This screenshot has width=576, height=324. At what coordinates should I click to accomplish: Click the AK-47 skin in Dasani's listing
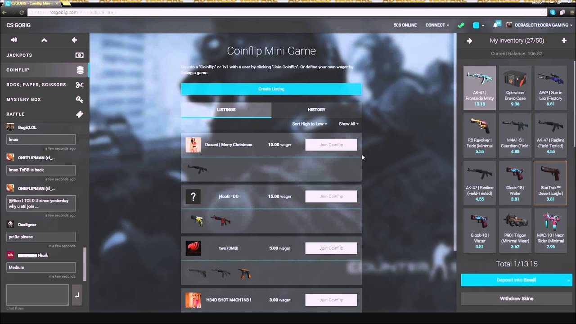(x=197, y=169)
